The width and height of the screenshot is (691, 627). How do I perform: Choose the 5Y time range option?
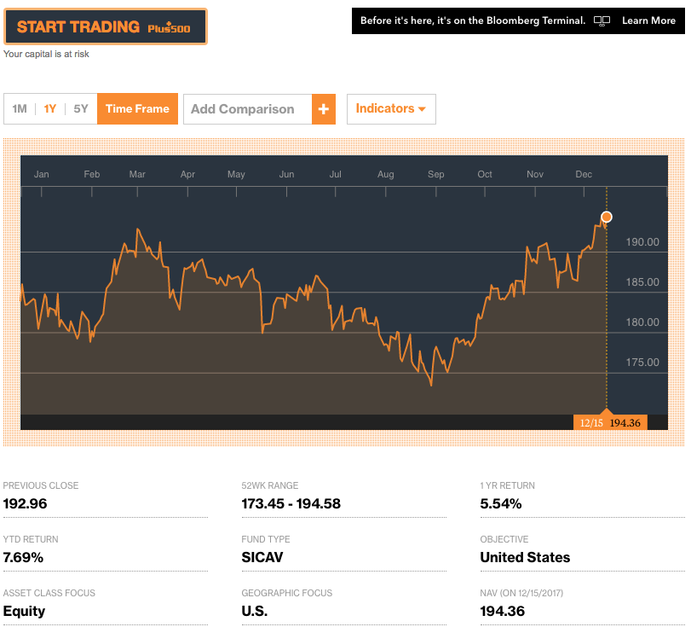[x=81, y=109]
